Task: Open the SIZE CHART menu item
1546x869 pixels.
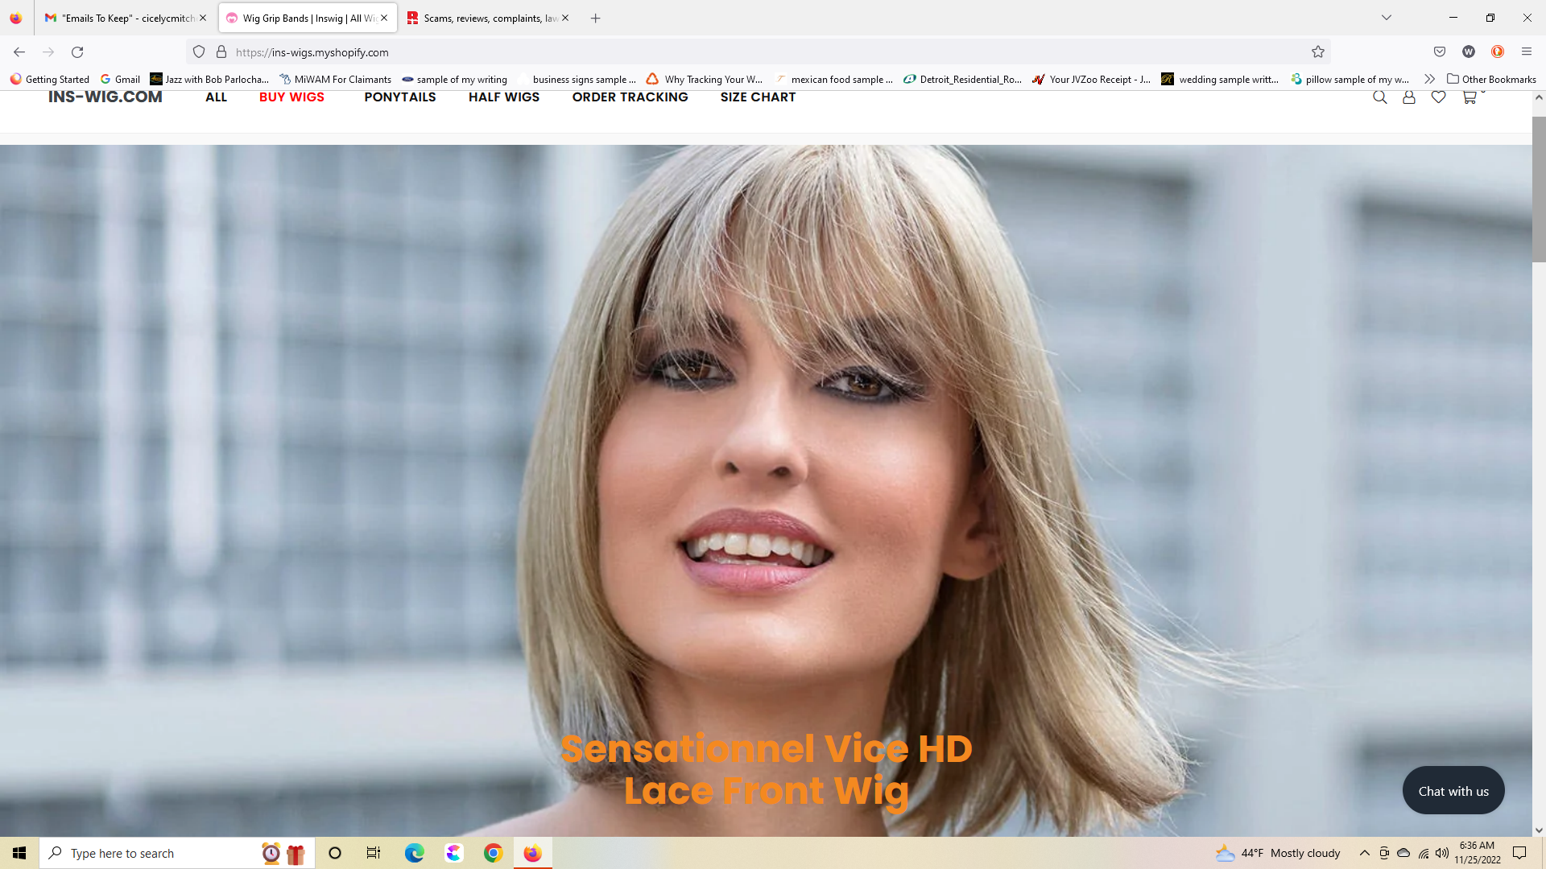Action: click(758, 97)
